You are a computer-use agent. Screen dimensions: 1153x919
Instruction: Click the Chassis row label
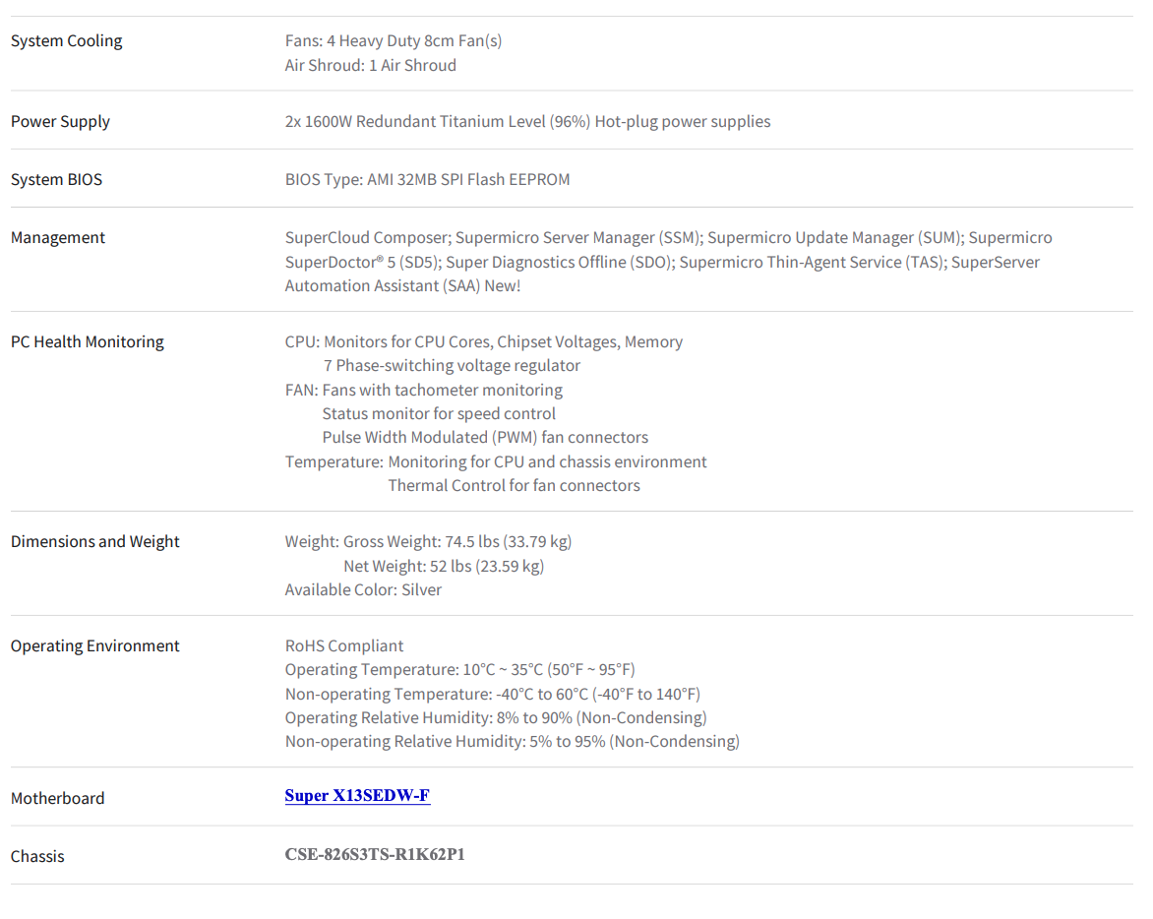tap(37, 856)
